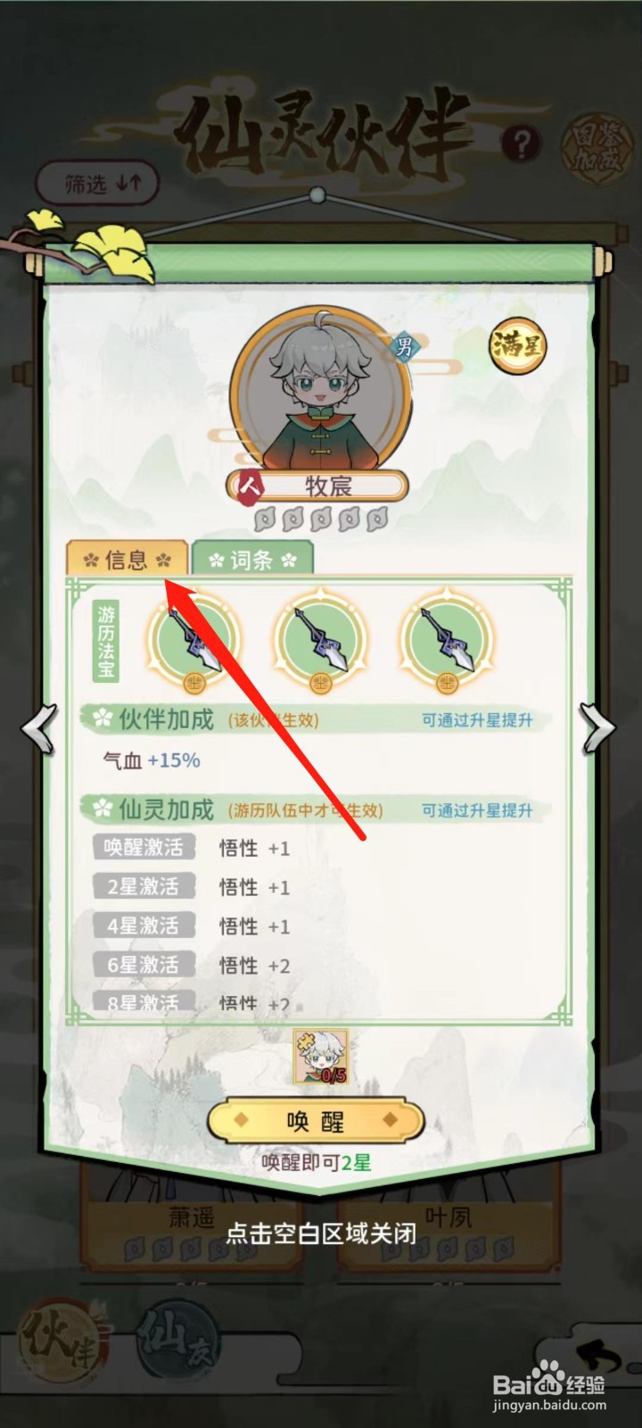
Task: Tap the five-star rating row under 牧宸
Action: pos(320,519)
